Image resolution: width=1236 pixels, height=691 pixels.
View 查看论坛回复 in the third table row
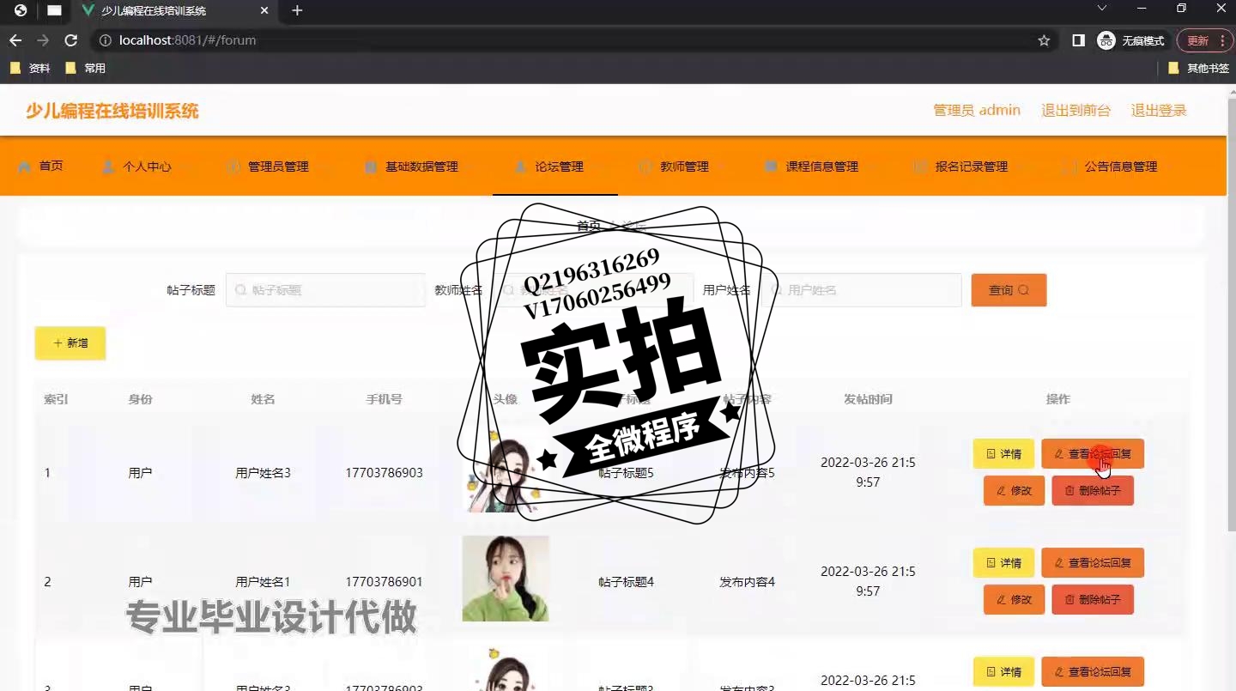click(1093, 672)
